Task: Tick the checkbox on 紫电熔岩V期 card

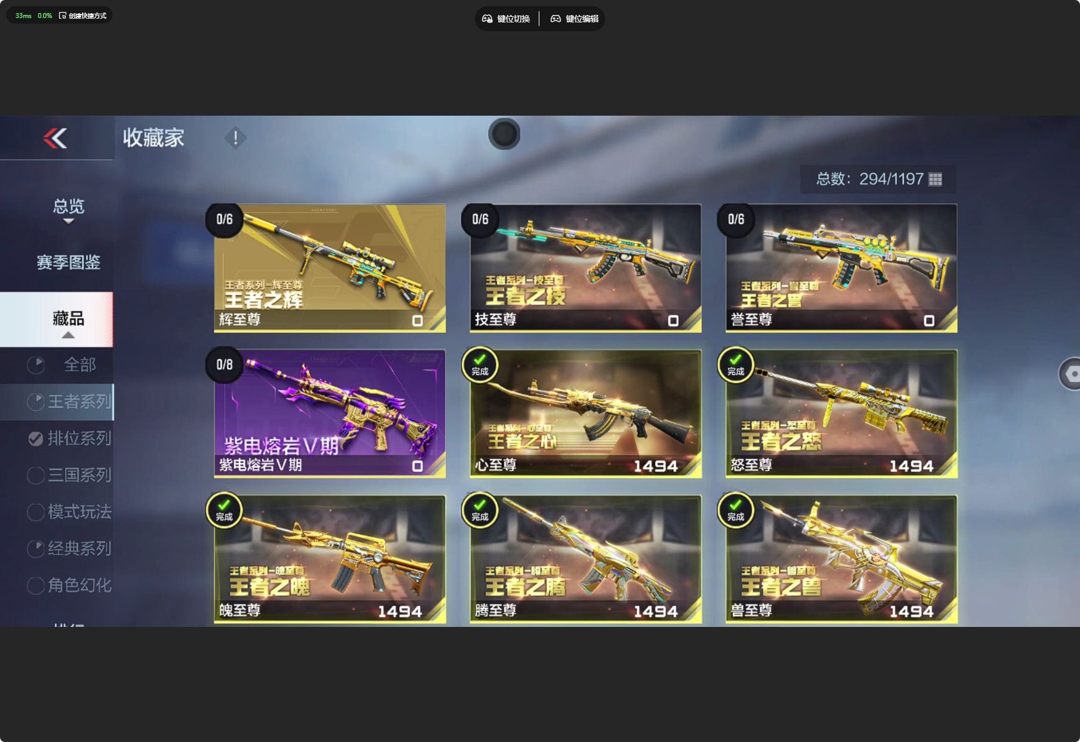Action: 417,466
